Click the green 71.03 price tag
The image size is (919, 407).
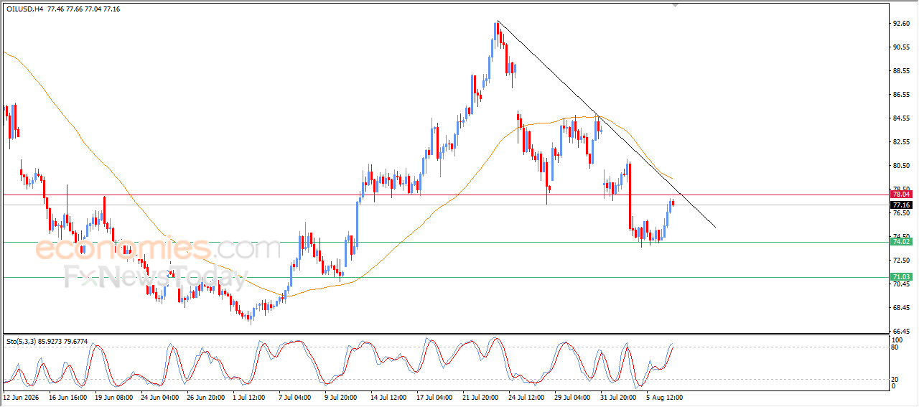901,277
